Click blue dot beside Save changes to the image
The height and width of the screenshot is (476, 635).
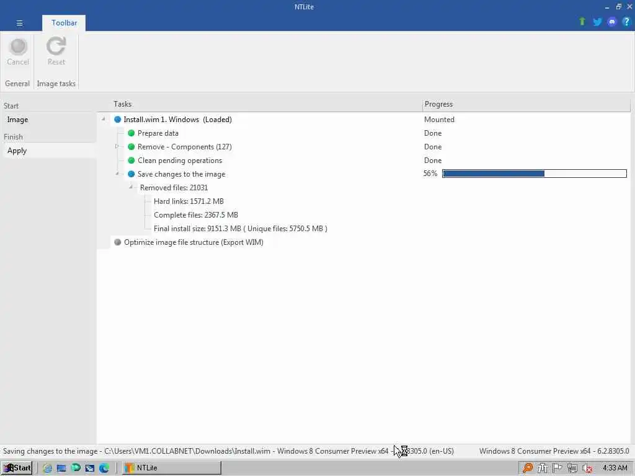point(131,174)
